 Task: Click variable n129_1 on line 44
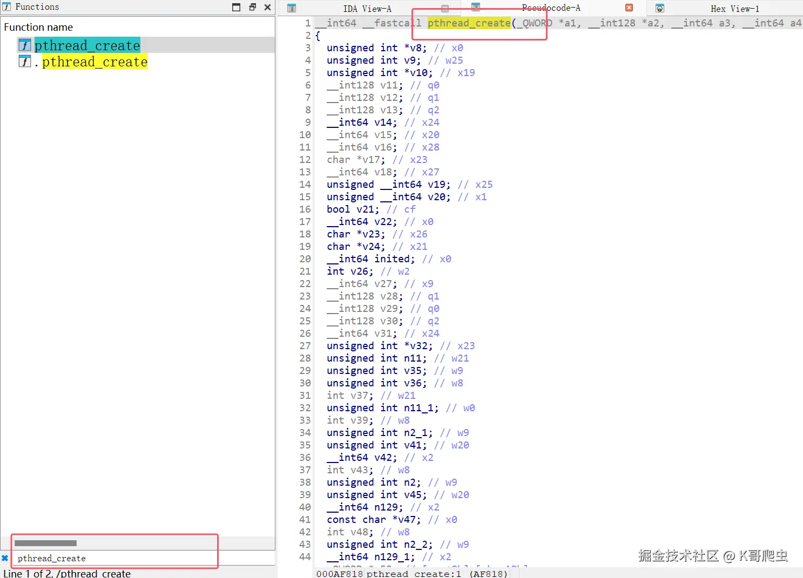pyautogui.click(x=392, y=557)
